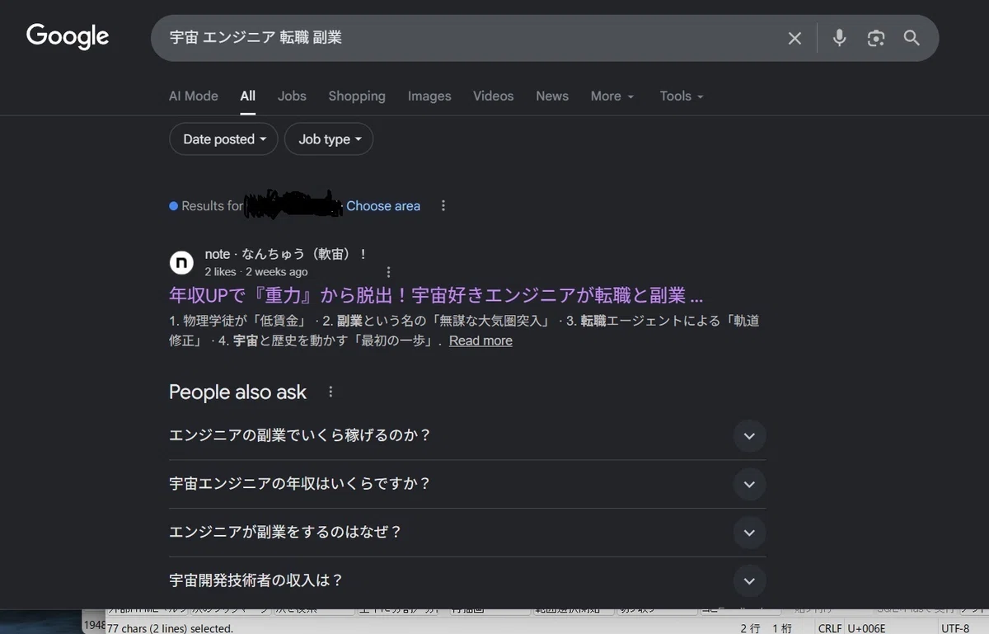The height and width of the screenshot is (634, 989).
Task: Open the three-dot menu of the note result
Action: point(389,272)
